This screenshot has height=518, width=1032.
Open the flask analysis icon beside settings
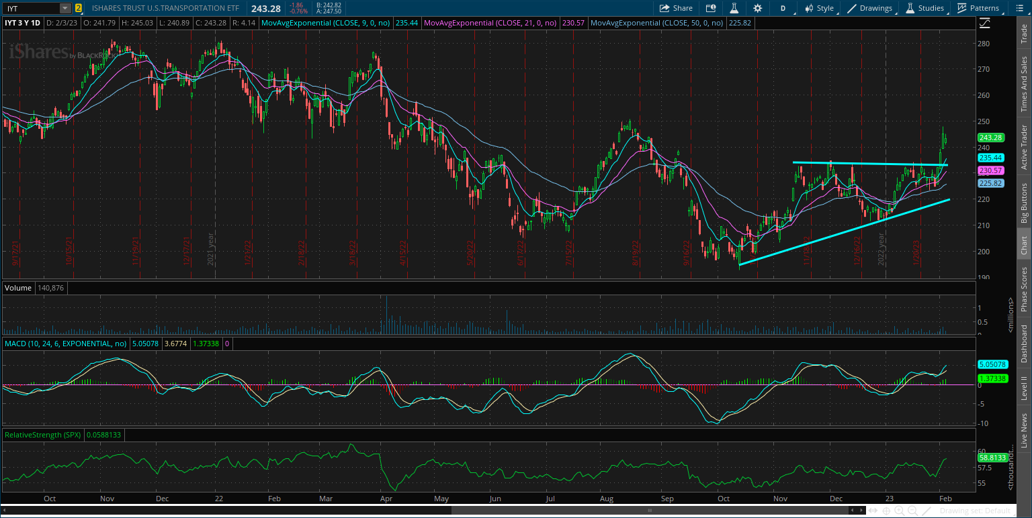(734, 8)
